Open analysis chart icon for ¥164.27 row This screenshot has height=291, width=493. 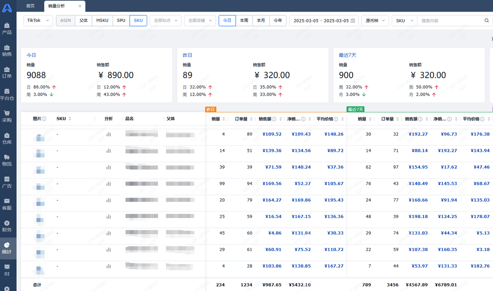tap(109, 200)
